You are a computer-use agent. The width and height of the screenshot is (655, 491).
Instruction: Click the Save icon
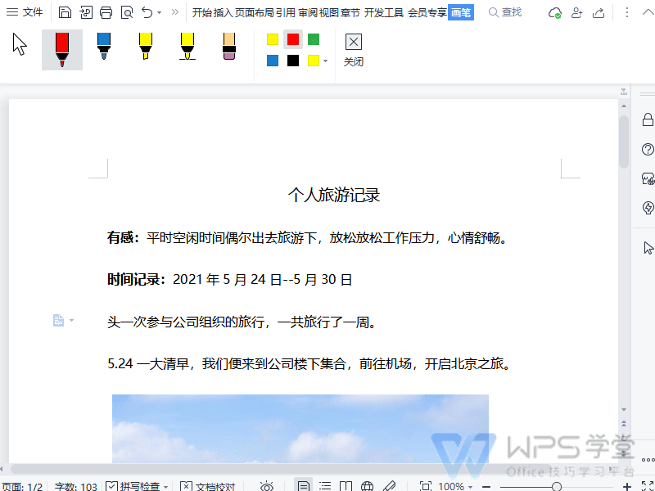point(65,12)
